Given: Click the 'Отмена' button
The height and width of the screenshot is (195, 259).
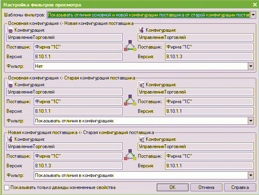Looking at the screenshot, I should 206,187.
